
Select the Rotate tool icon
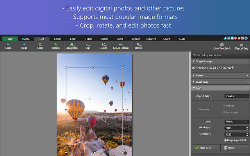(56, 44)
